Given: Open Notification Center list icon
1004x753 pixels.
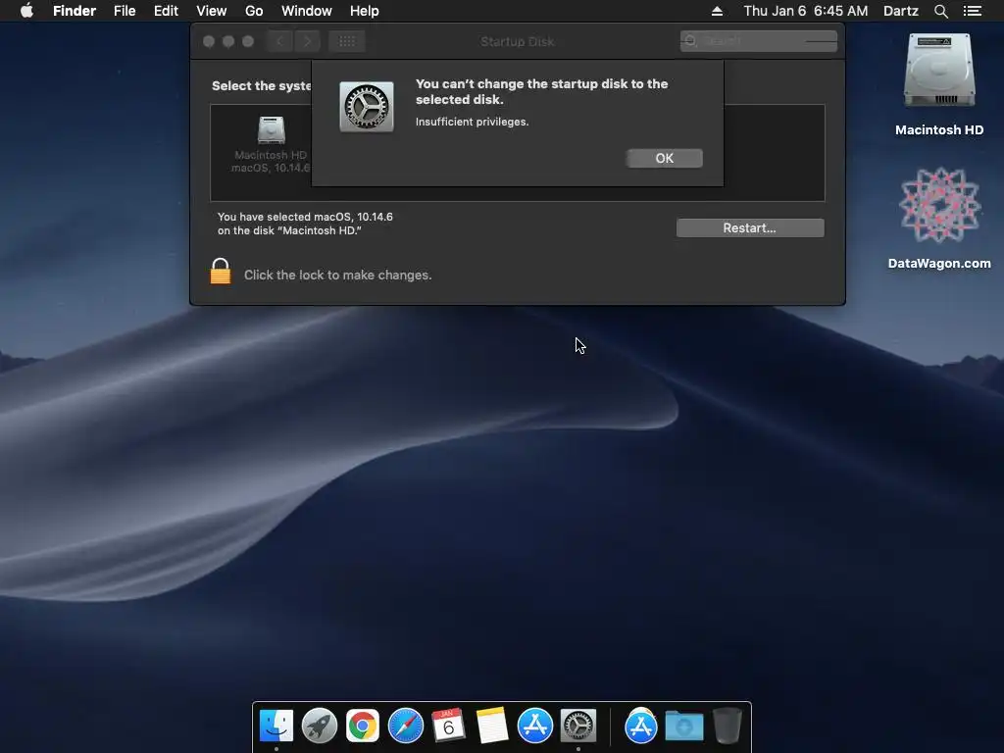Looking at the screenshot, I should (x=972, y=11).
